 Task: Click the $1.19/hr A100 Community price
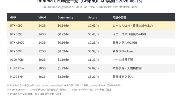[63, 60]
